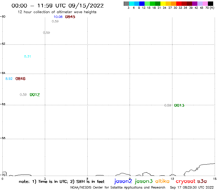Click the '45' label under the color scale
Screen dimensions: 217x190
click(x=201, y=8)
